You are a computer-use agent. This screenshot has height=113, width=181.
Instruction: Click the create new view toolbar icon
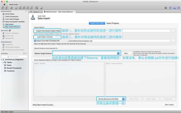pos(24,8)
